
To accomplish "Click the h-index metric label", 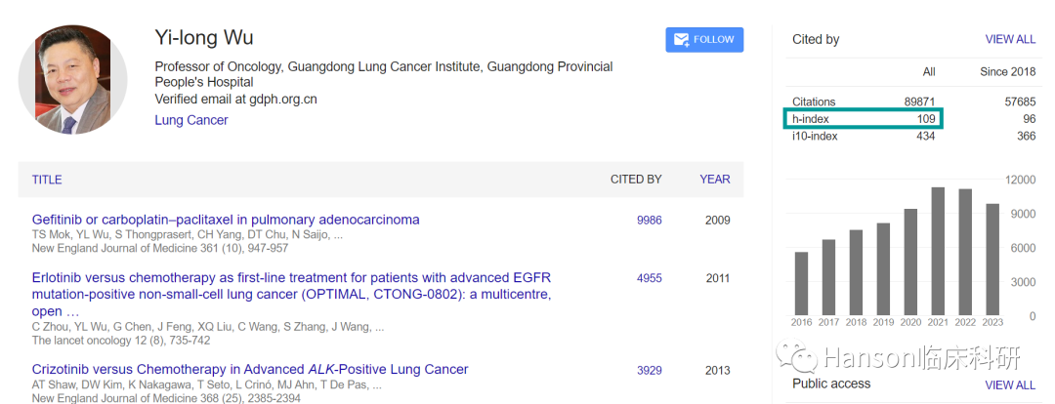I will (811, 119).
